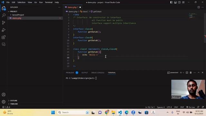Switch to the Terminal tab
The width and height of the screenshot is (206, 116).
click(112, 72)
